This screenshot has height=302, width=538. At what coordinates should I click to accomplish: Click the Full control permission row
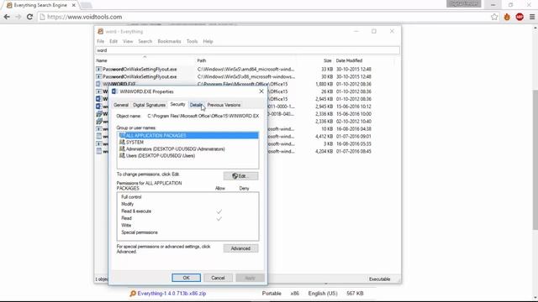[x=188, y=197]
